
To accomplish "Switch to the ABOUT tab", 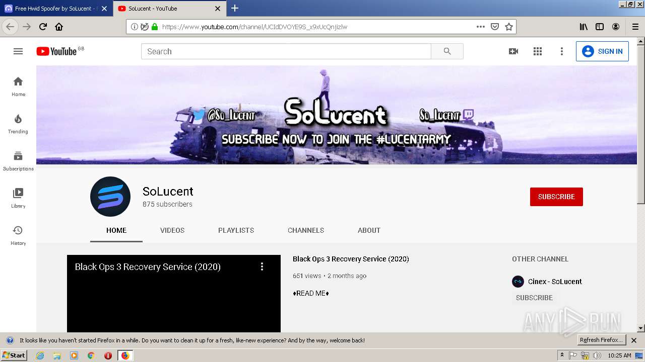I will [x=369, y=230].
